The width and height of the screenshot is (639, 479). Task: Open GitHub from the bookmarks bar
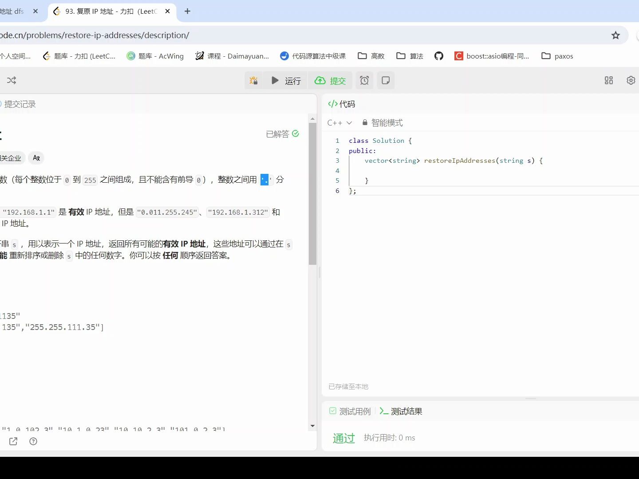pyautogui.click(x=439, y=56)
